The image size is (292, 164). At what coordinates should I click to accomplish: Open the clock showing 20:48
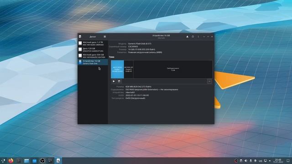click(278, 161)
